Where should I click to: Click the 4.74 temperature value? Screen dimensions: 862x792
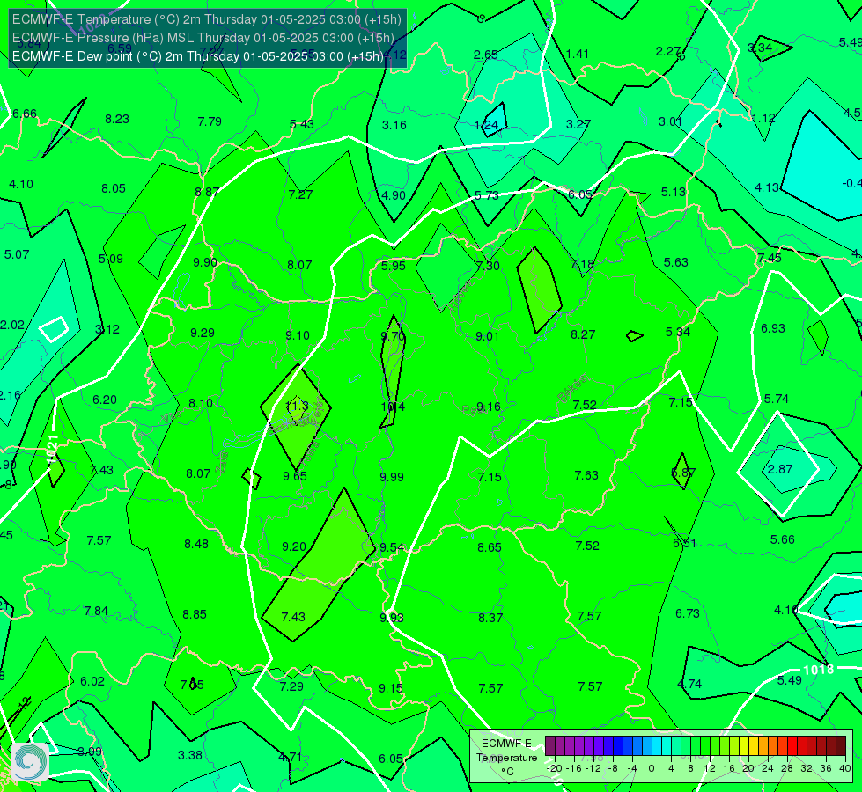(690, 684)
